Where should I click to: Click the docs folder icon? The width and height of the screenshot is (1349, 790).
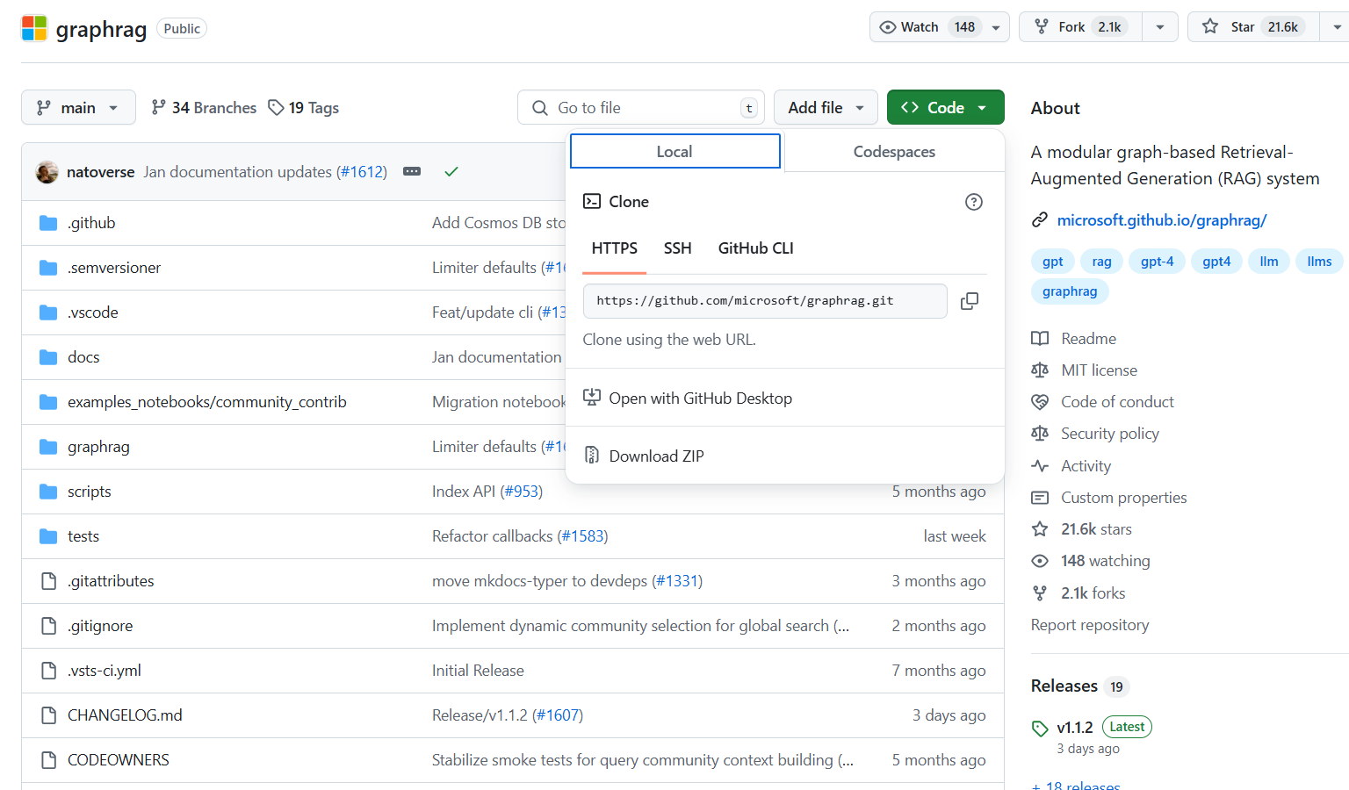click(x=48, y=357)
